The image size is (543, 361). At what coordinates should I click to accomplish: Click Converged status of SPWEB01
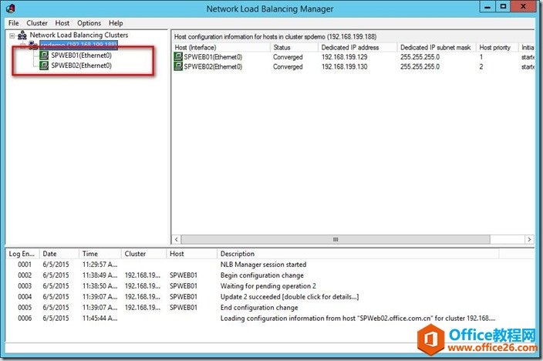[288, 57]
